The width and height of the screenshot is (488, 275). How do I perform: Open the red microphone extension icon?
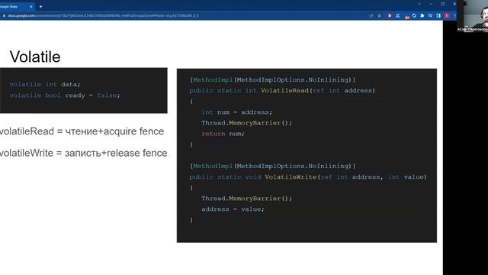390,15
